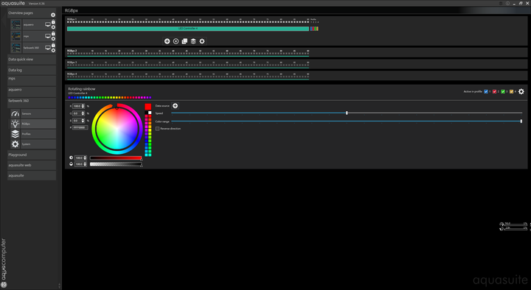The height and width of the screenshot is (290, 531).
Task: Open the System page under farbwerk 360
Action: (x=38, y=144)
